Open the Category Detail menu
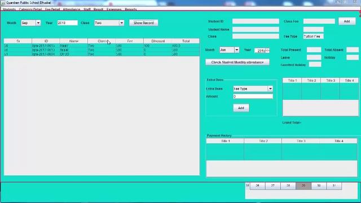 point(30,10)
